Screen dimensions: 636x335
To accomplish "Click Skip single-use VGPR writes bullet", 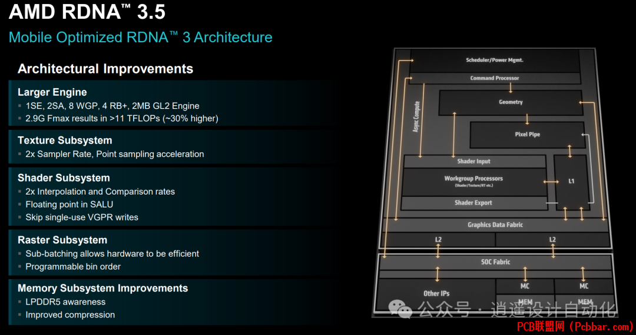I will coord(82,217).
